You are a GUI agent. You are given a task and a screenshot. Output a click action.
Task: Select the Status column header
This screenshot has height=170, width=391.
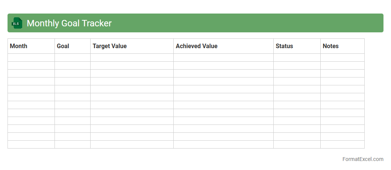(x=297, y=46)
